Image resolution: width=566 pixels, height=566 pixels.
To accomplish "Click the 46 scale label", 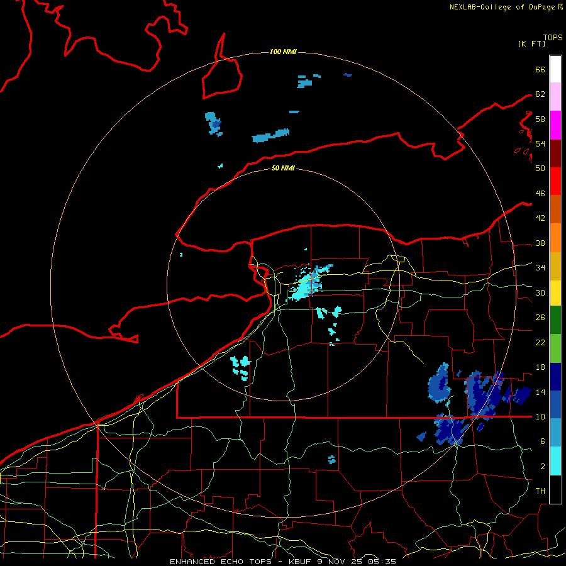I will coord(540,194).
